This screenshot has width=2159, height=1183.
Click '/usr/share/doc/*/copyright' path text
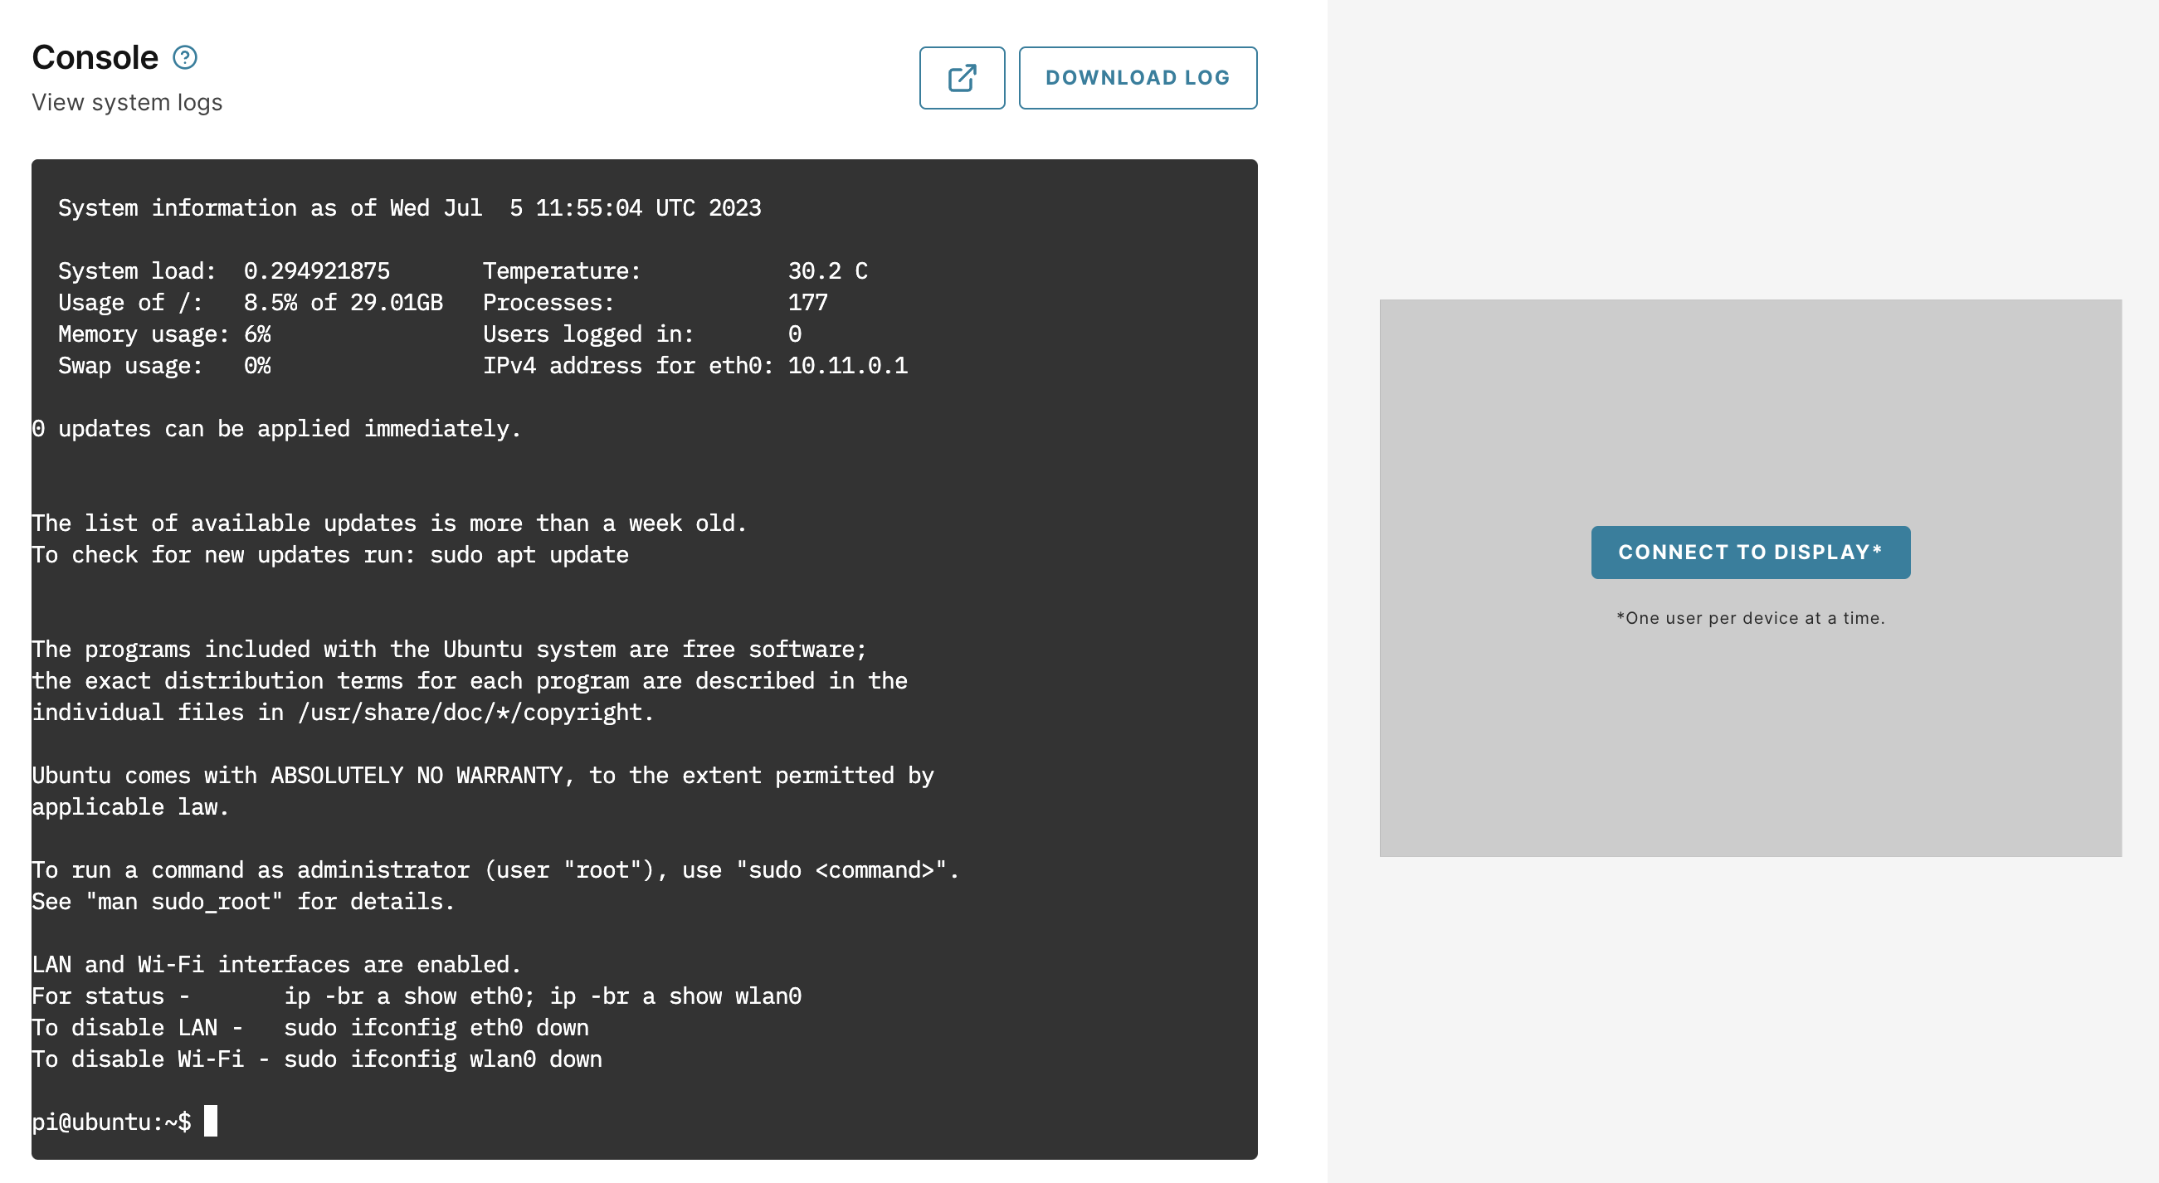pos(470,712)
